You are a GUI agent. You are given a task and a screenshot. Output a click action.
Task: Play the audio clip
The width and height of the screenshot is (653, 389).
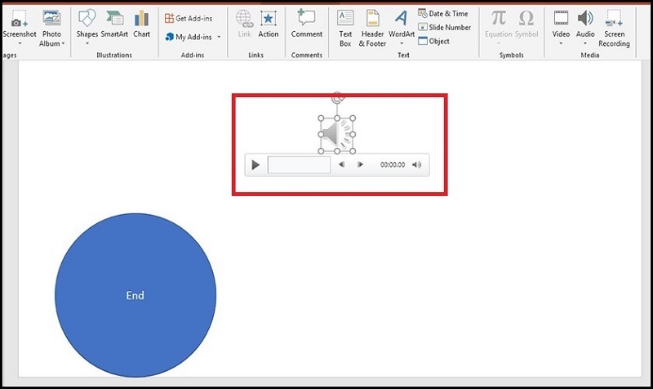pos(255,165)
